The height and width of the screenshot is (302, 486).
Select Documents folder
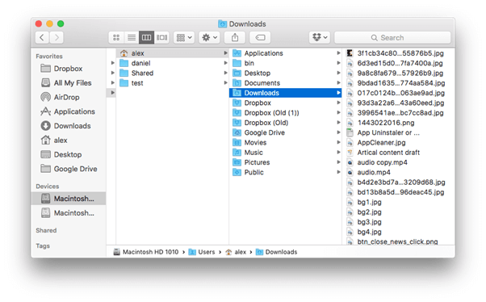[x=285, y=83]
